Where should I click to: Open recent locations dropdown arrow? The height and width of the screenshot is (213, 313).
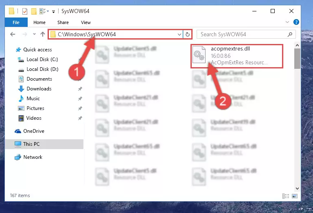tap(34, 34)
